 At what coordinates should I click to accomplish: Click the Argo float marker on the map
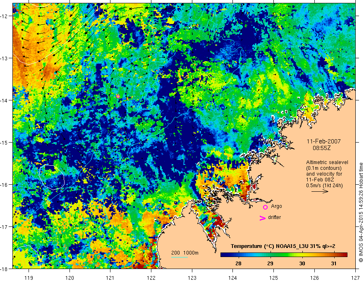point(118,96)
